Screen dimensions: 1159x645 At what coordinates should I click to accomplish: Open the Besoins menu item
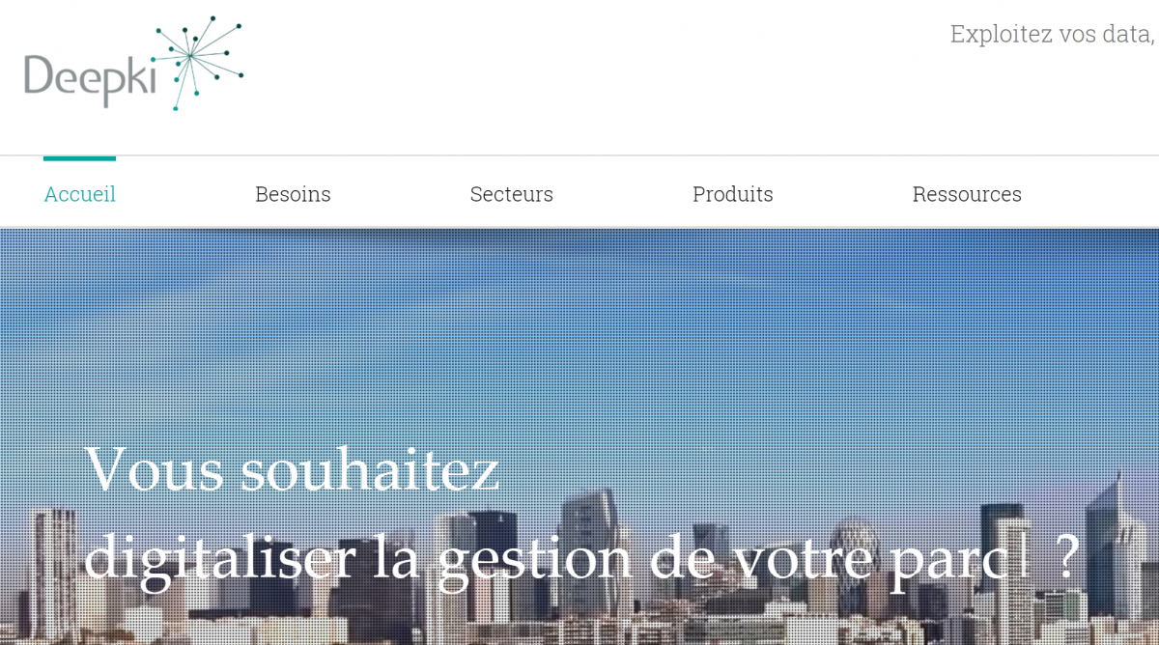(293, 194)
